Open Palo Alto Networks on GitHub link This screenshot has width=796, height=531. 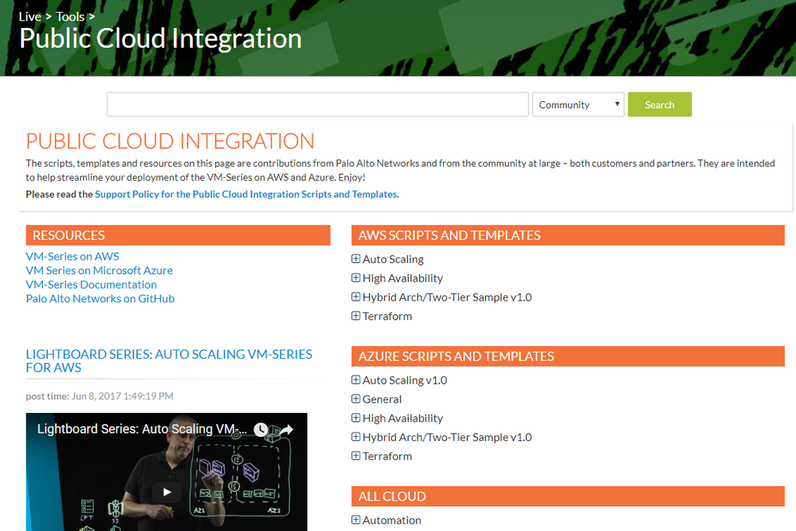click(x=100, y=299)
